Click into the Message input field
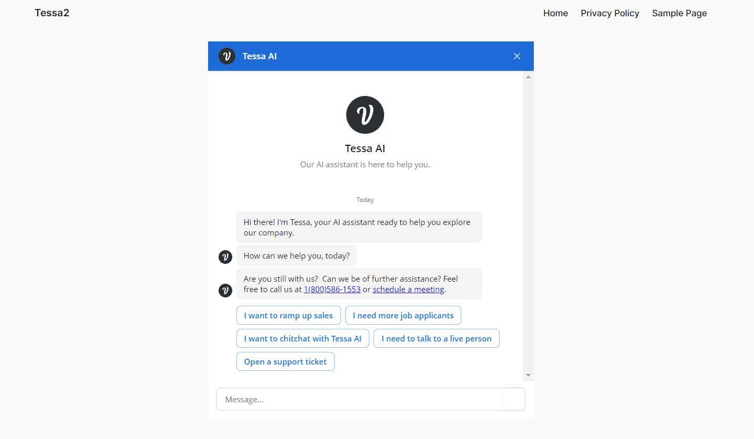Screen dimensions: 754x439 click(370, 399)
